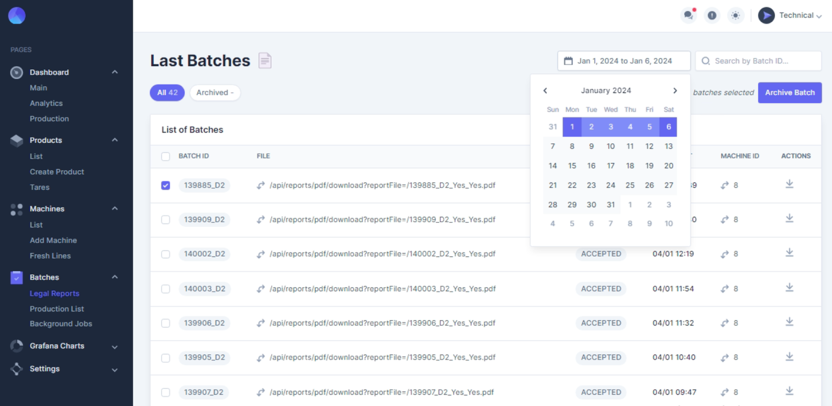Open the 139906_D2 PDF report file link
This screenshot has width=832, height=406.
tap(382, 323)
